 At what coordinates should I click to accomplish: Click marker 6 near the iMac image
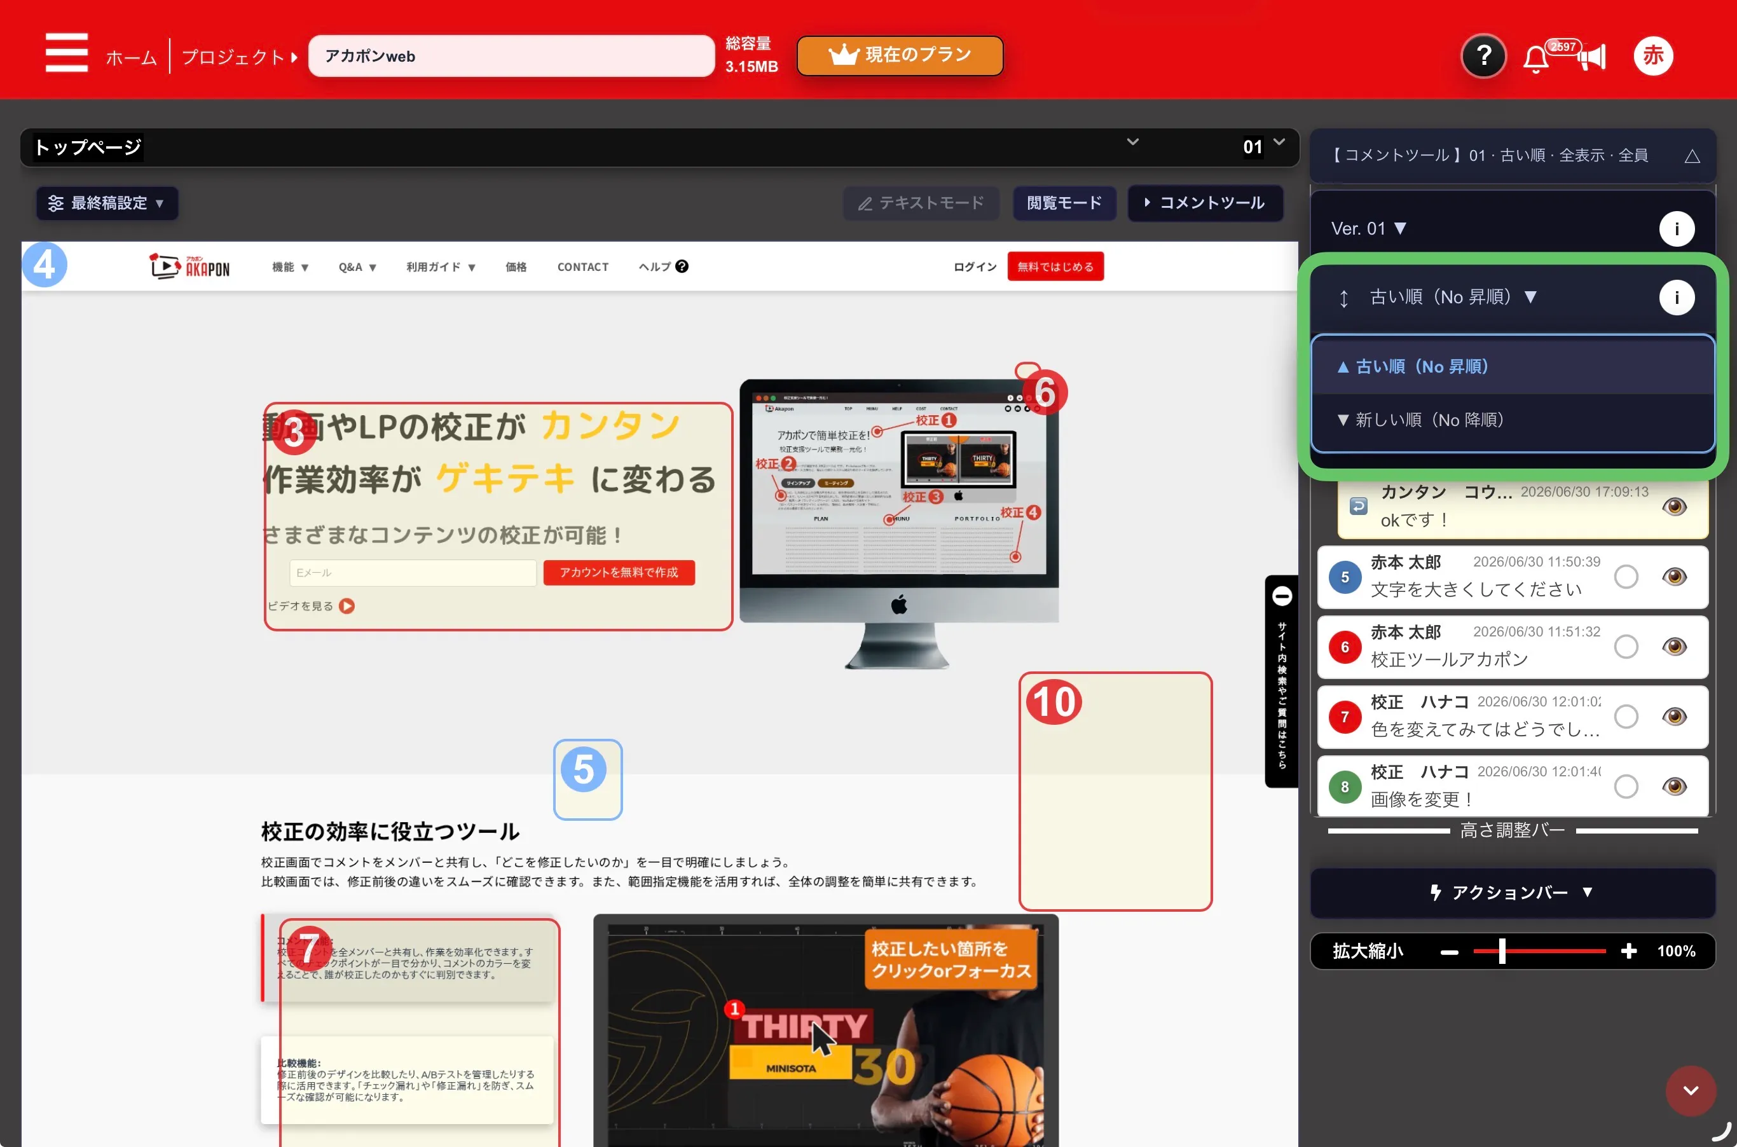1045,394
